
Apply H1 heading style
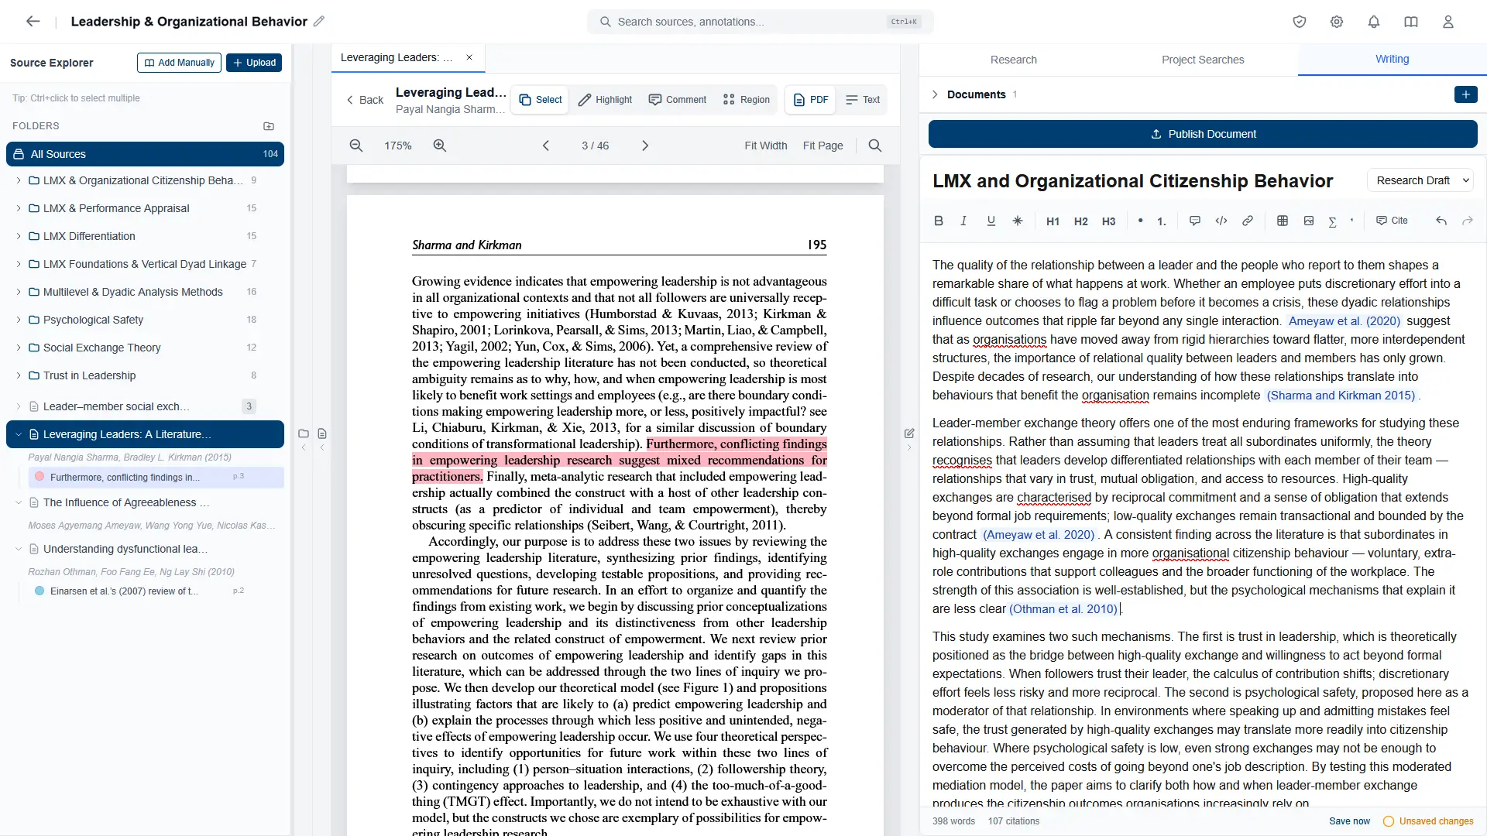[x=1053, y=221]
